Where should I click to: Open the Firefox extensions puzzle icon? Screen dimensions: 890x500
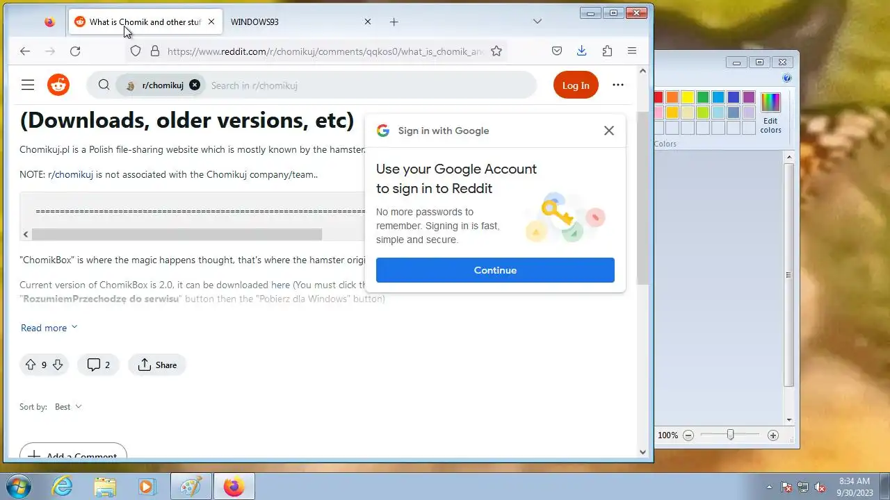tap(607, 51)
